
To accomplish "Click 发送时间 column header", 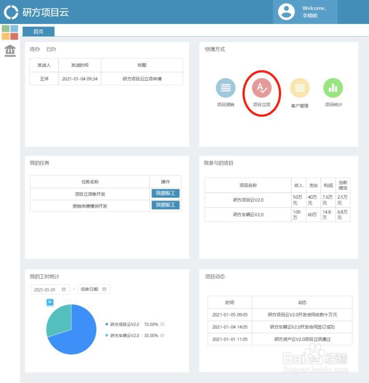I will (x=79, y=65).
